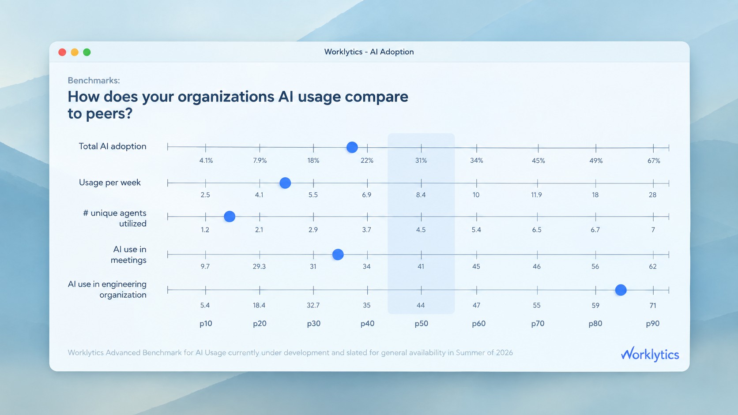The image size is (738, 415).
Task: Select the "# unique agents utilized" label
Action: [x=115, y=218]
